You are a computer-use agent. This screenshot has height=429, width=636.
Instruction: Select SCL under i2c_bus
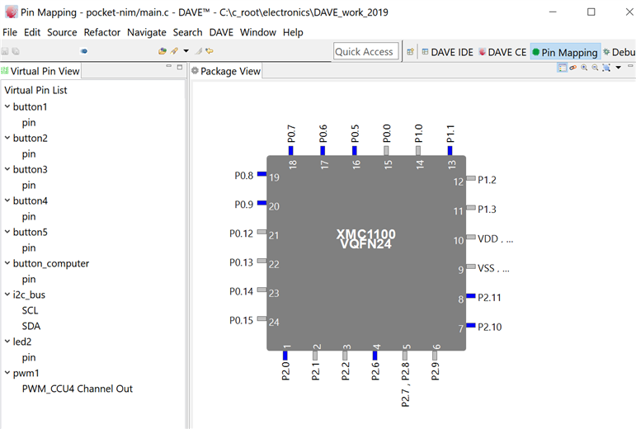click(x=30, y=310)
